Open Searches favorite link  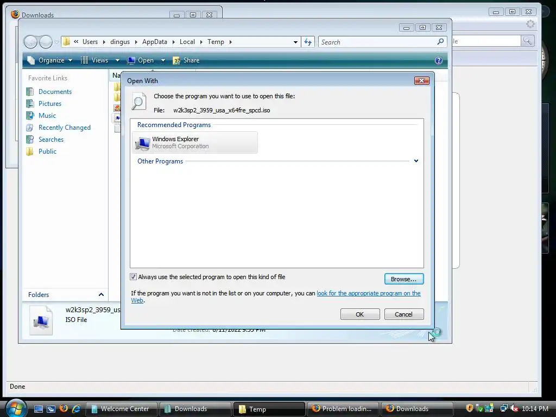tap(51, 140)
